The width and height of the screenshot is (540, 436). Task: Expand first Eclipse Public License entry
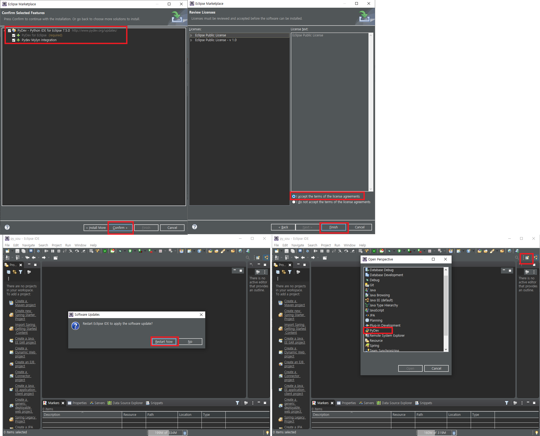(191, 35)
